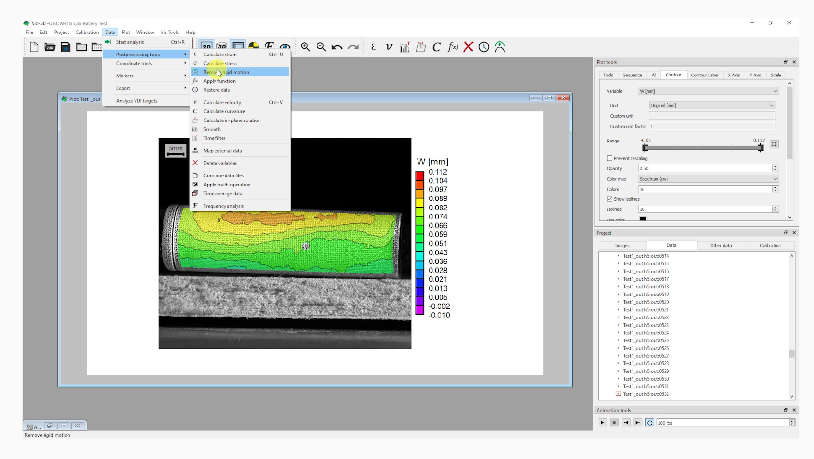Image resolution: width=814 pixels, height=459 pixels.
Task: Select Test1_out.h5:out:0525 in the data list
Action: coord(646,340)
